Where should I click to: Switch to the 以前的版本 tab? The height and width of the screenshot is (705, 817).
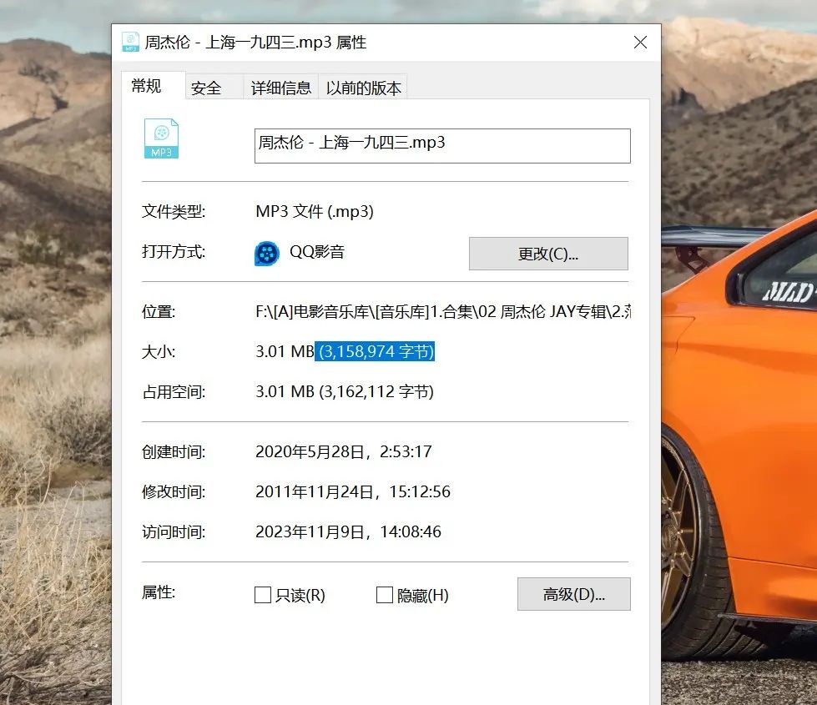pyautogui.click(x=362, y=86)
